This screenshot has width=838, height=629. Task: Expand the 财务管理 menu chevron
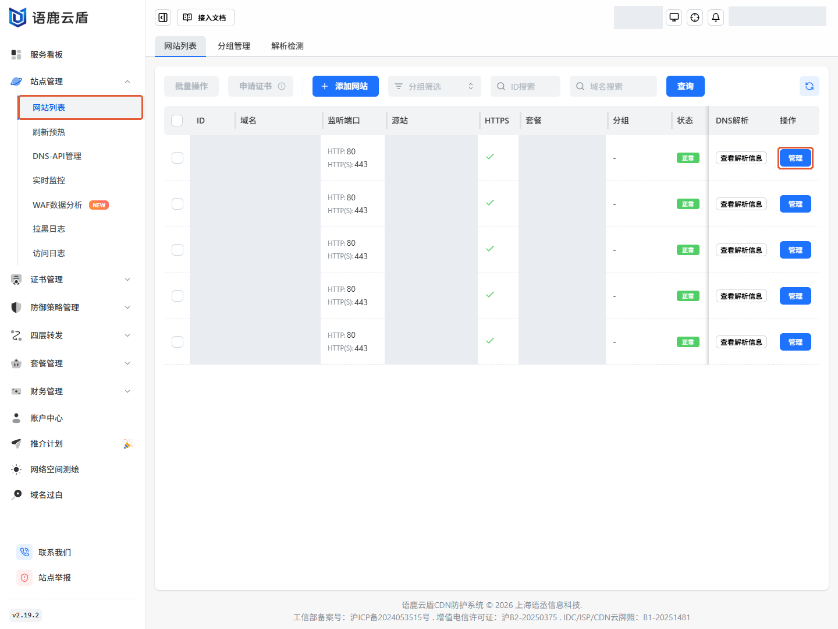[x=127, y=391]
